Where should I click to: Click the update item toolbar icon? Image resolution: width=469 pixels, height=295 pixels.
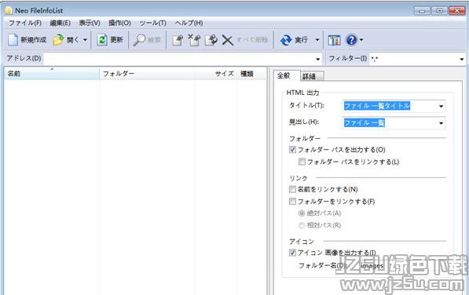pos(211,40)
